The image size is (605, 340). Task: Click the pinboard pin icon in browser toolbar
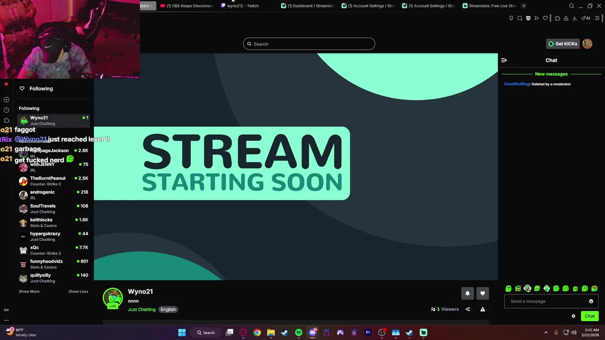coord(511,18)
